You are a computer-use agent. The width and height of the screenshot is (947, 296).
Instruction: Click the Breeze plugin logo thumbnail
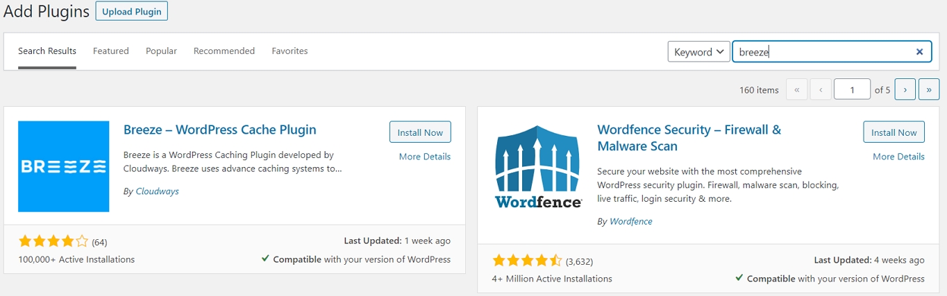tap(64, 166)
